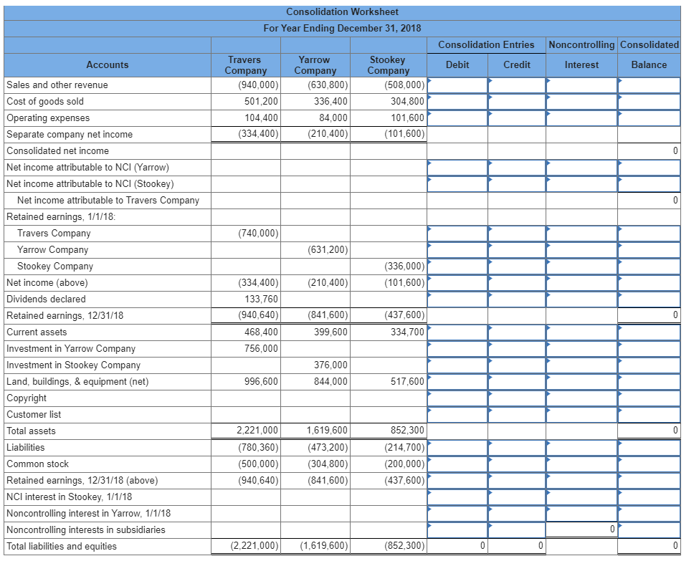Click the Stookey Company header cell
Image resolution: width=699 pixels, height=561 pixels.
387,65
